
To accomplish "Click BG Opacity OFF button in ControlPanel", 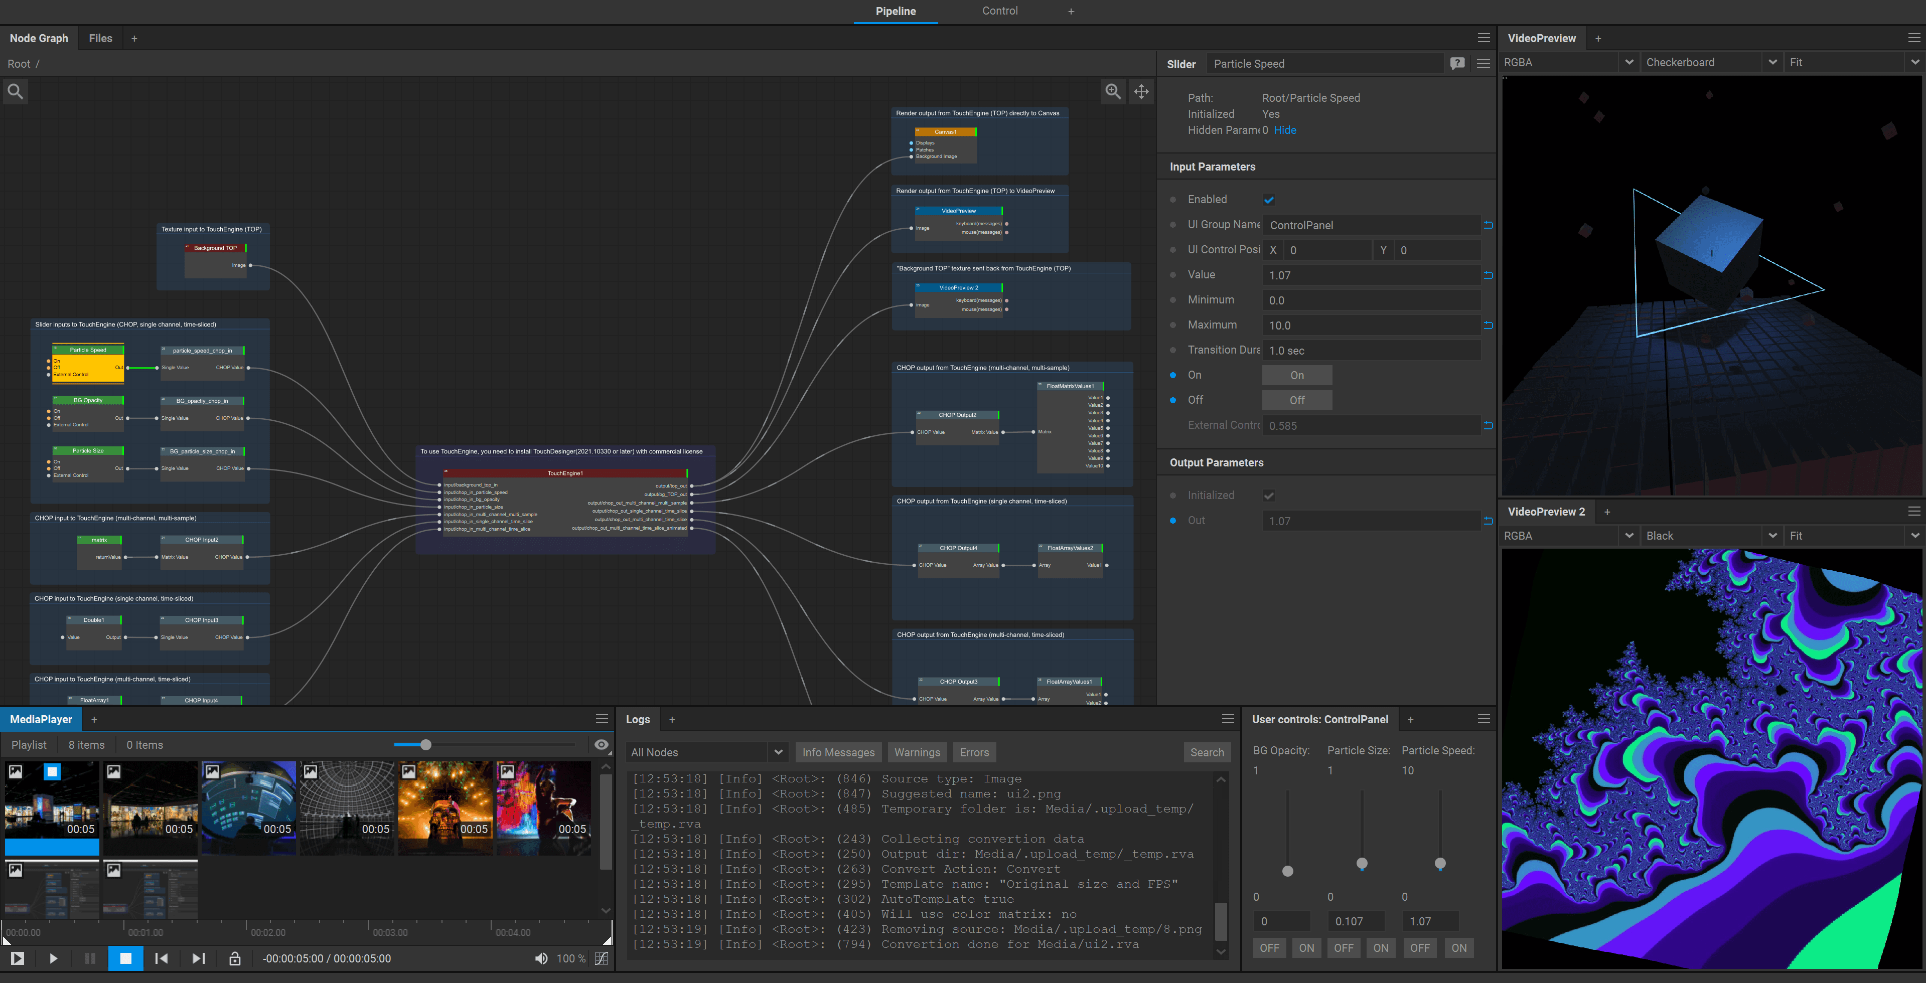I will pos(1269,948).
